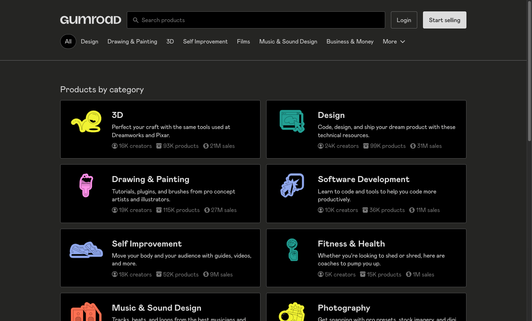Click sales icon in Fitness & Health card

pyautogui.click(x=409, y=274)
